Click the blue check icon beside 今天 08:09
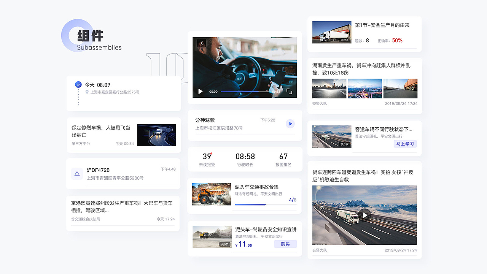 click(x=78, y=85)
